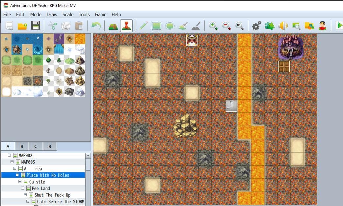Select the Pee Land map
Viewport: 343px width, 206px height.
(41, 189)
